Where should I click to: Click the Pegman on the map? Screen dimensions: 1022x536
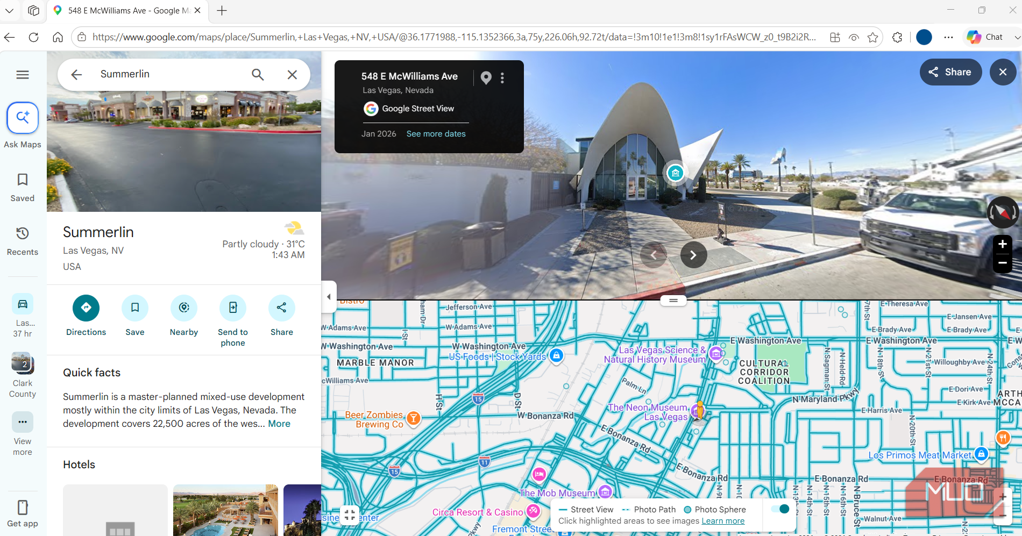[x=700, y=411]
